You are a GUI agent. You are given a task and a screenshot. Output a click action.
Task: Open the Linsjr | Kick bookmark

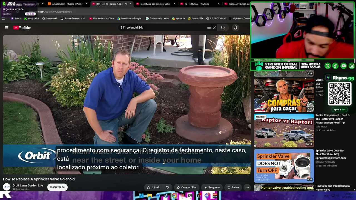[31, 19]
